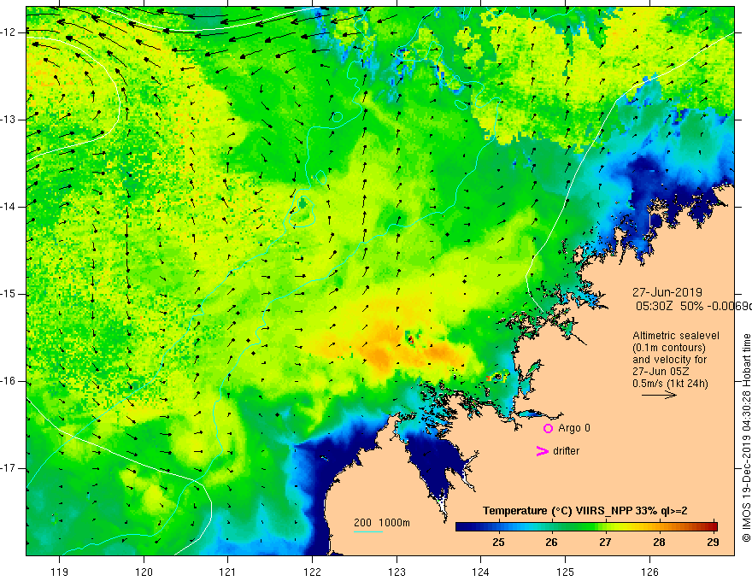
Task: Click the '25' color bar tick label
Action: click(x=498, y=543)
